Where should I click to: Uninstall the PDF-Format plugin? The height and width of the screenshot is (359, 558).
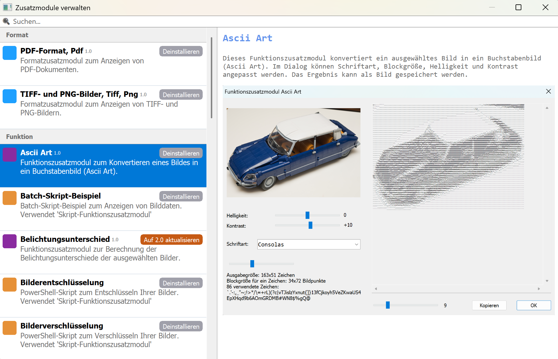(181, 51)
